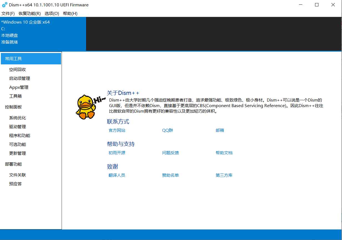
Task: Click the 帮助与支持 heading
Action: 121,144
